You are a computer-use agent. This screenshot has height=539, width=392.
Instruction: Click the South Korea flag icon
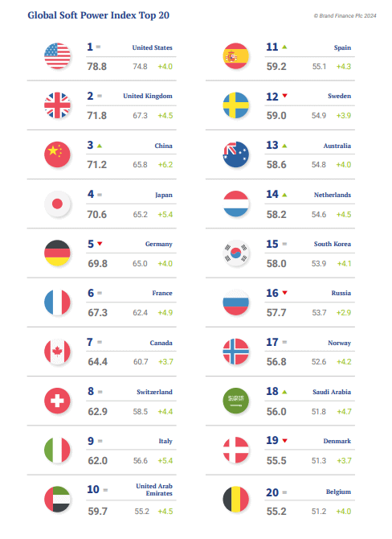(236, 253)
